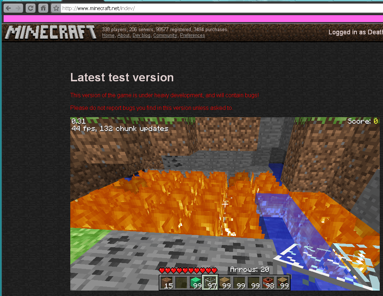The image size is (383, 296).
Task: Select the green cloth block hotbar slot
Action: (x=196, y=283)
